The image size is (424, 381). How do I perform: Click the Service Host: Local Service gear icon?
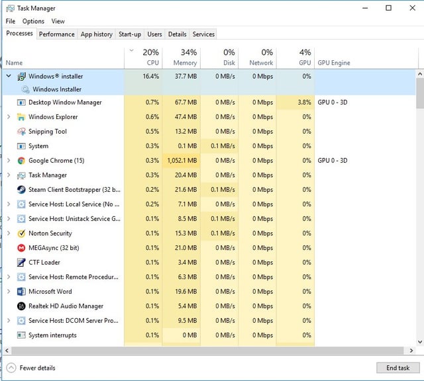[x=21, y=204]
